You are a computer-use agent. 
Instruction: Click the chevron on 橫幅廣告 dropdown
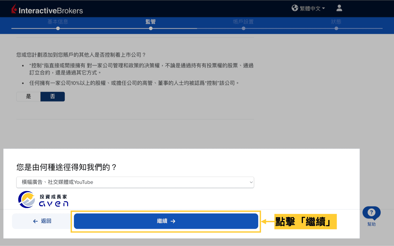point(251,182)
